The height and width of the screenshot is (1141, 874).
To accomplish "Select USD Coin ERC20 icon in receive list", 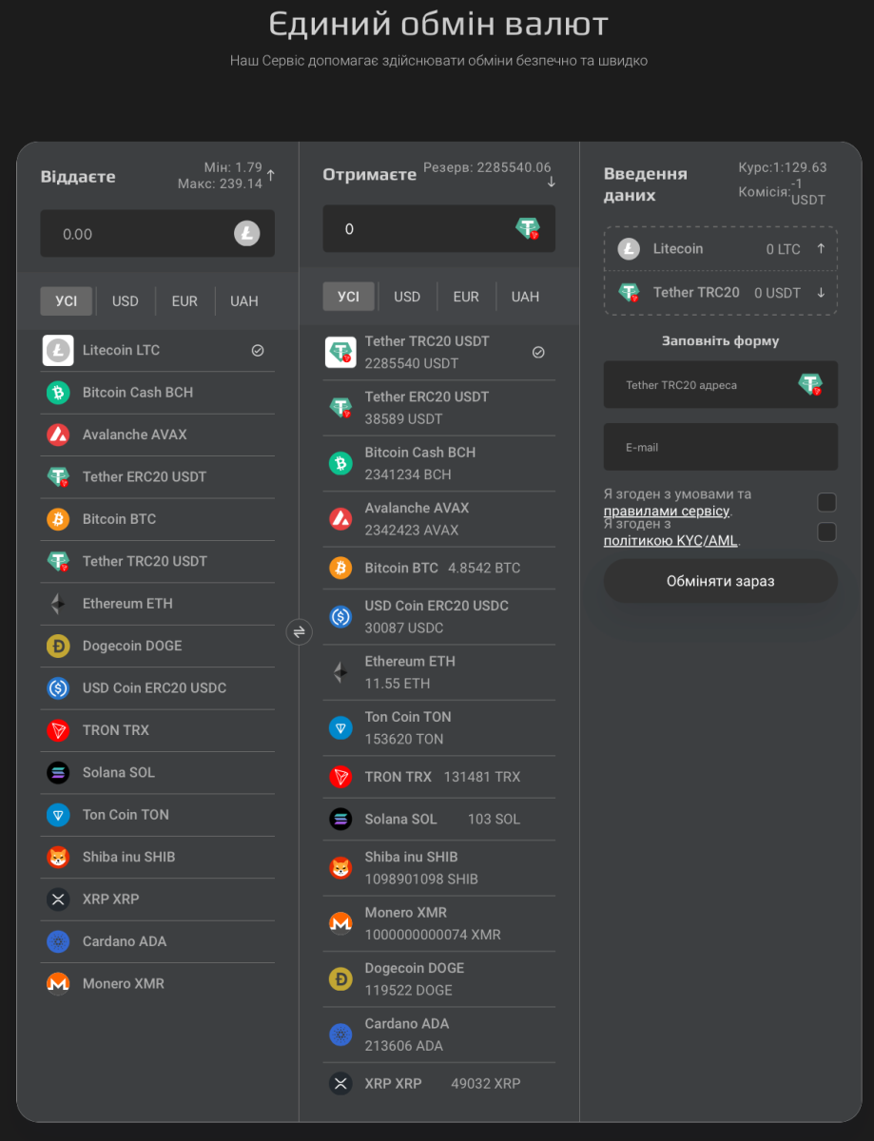I will (x=340, y=617).
